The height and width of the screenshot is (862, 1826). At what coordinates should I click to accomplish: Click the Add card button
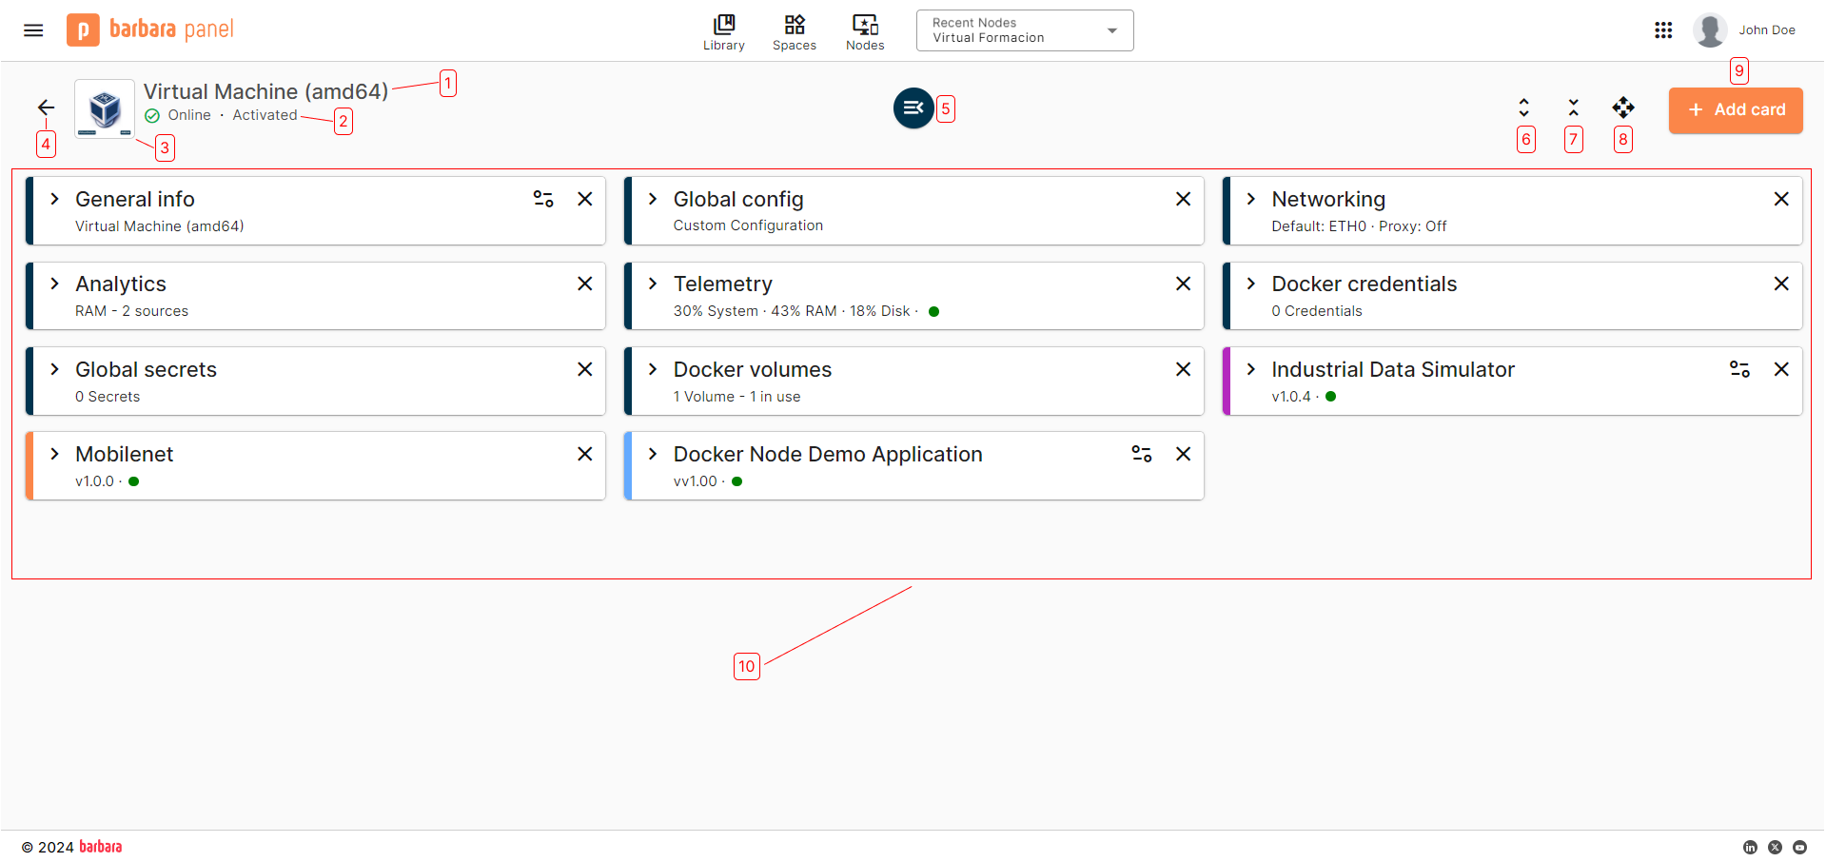(1735, 109)
